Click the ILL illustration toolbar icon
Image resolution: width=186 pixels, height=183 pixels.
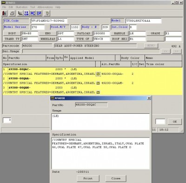20,13
